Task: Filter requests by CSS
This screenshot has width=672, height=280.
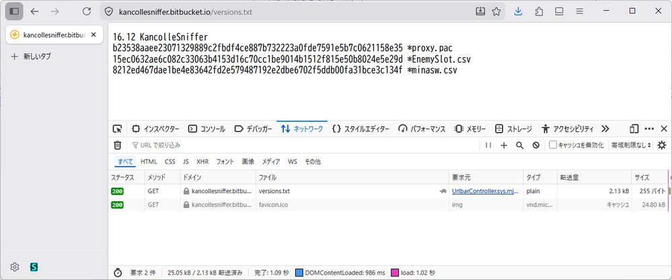Action: pyautogui.click(x=170, y=162)
